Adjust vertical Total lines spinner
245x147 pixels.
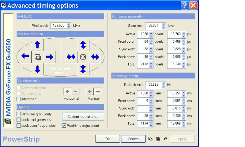151,124
